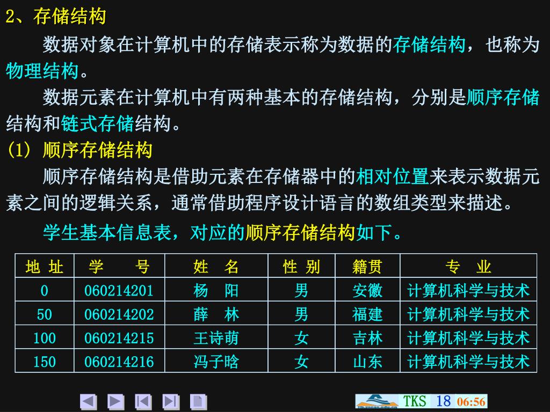Image resolution: width=550 pixels, height=412 pixels.
Task: Open the document page icon button
Action: (x=198, y=401)
